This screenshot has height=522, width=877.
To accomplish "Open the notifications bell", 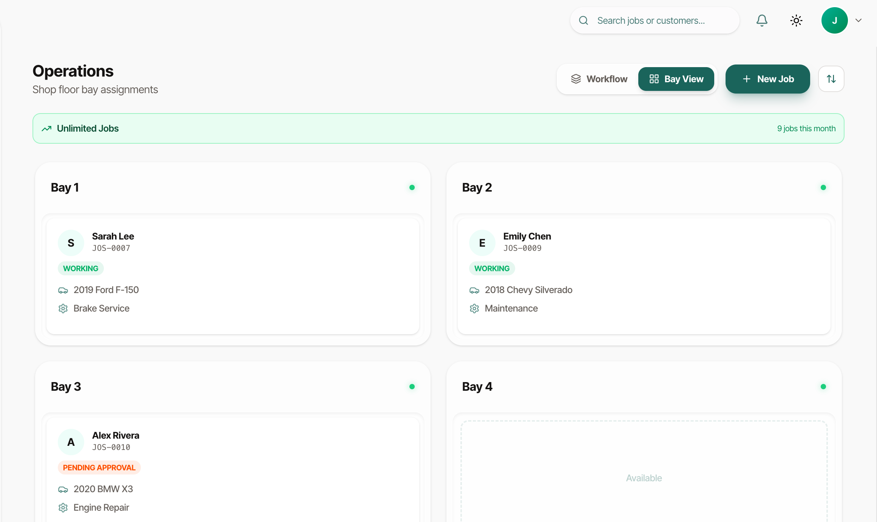I will click(762, 20).
